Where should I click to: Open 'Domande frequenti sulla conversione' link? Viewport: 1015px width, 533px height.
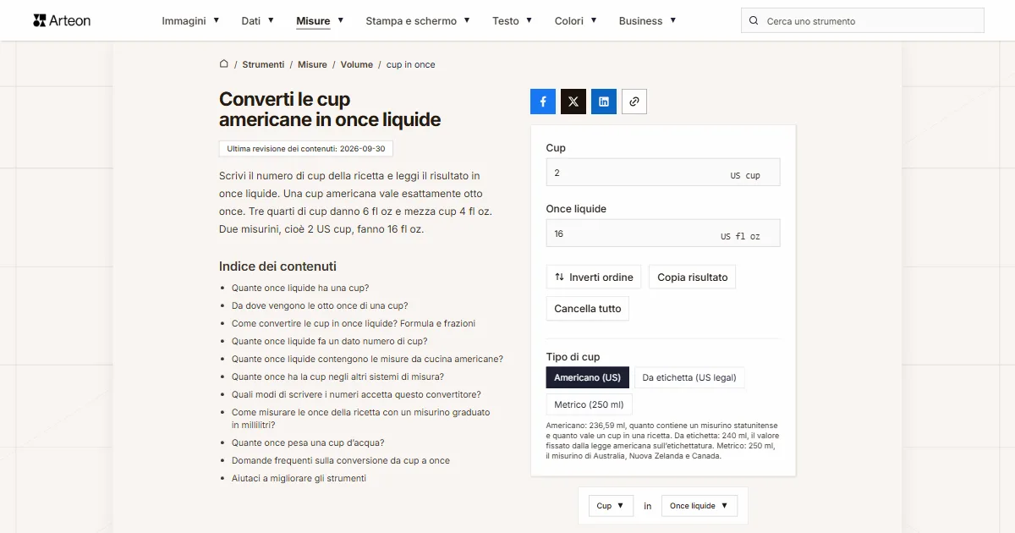[x=341, y=460]
